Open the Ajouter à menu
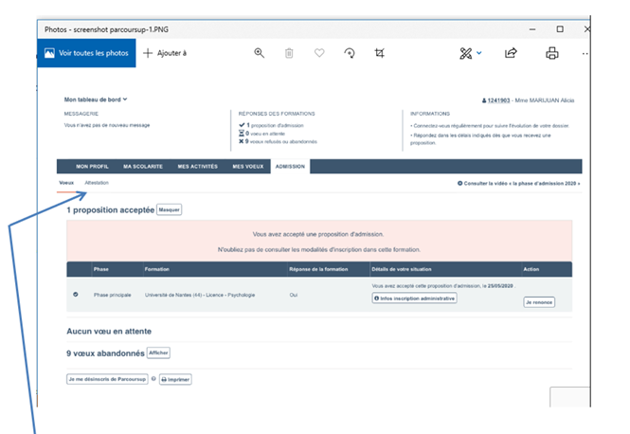The image size is (630, 434). [x=165, y=53]
